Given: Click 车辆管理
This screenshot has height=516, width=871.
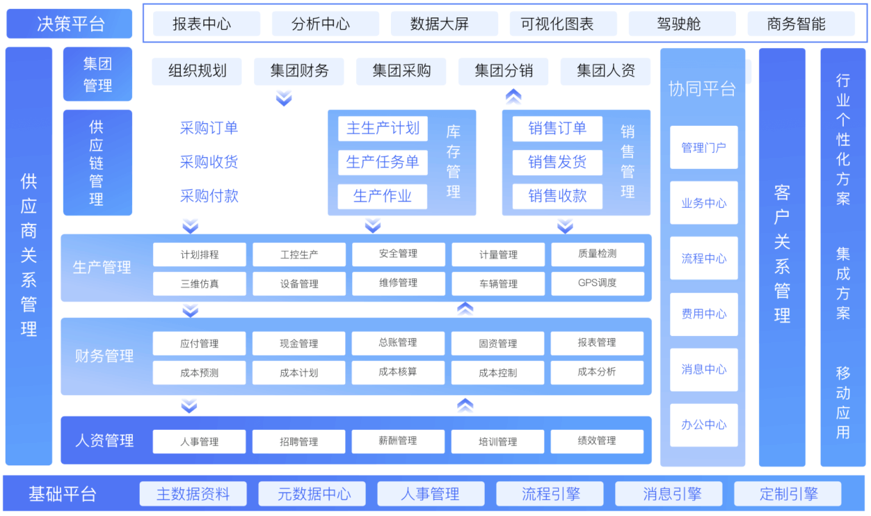Looking at the screenshot, I should click(x=498, y=284).
